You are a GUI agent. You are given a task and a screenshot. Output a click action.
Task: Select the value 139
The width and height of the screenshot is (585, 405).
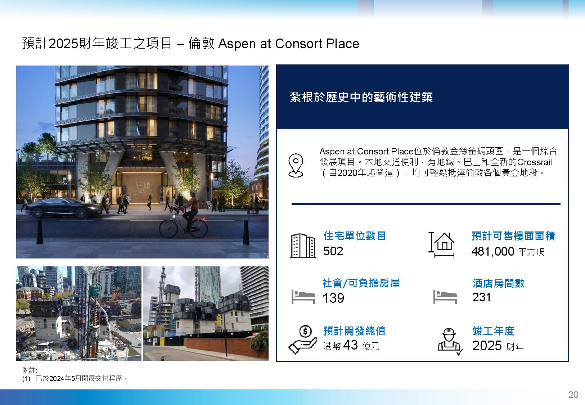333,298
